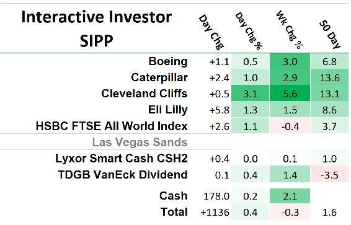Select the Eli Lilly row label
The height and width of the screenshot is (225, 351).
(x=168, y=110)
